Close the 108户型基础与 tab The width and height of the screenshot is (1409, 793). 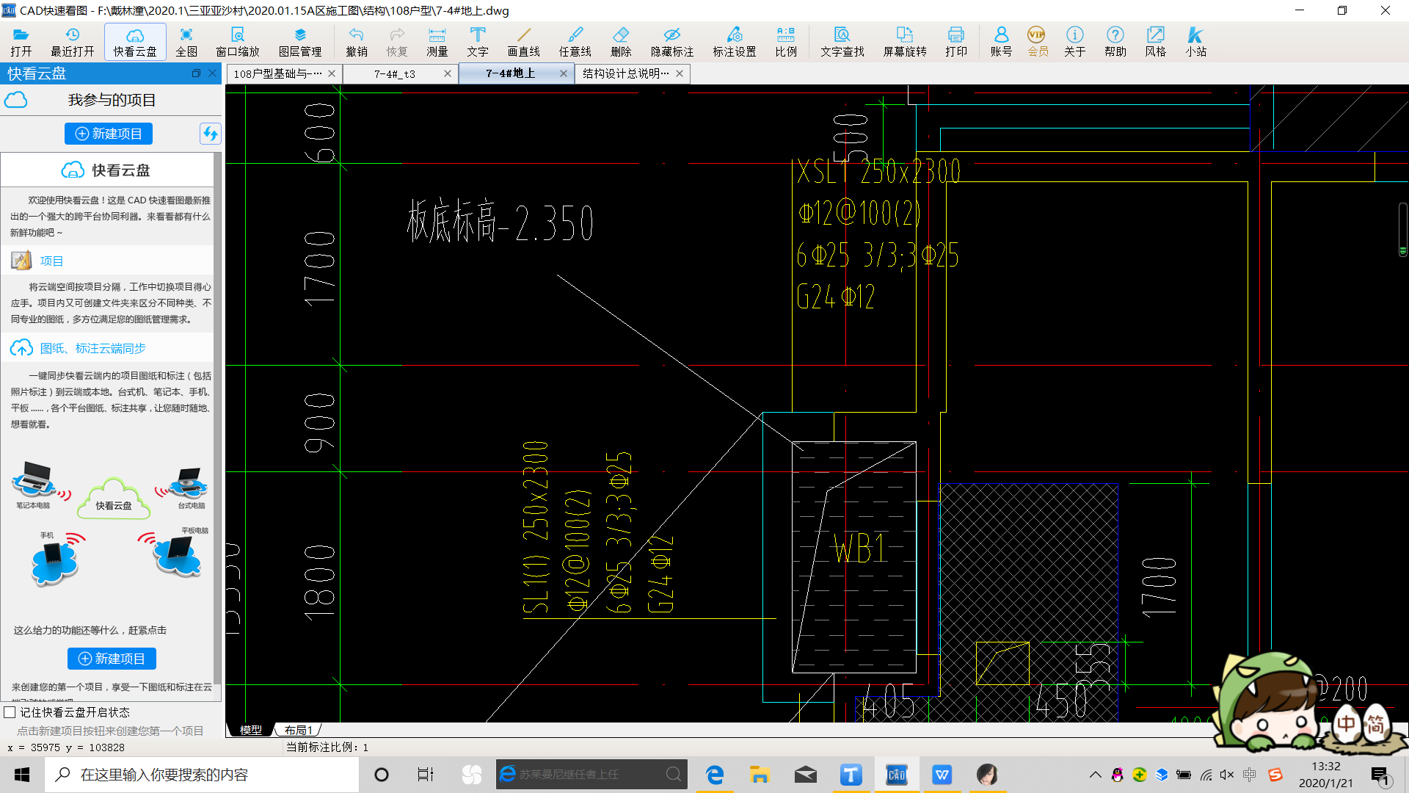(332, 73)
